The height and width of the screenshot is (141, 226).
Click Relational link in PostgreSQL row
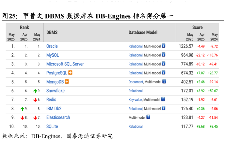coord(136,73)
